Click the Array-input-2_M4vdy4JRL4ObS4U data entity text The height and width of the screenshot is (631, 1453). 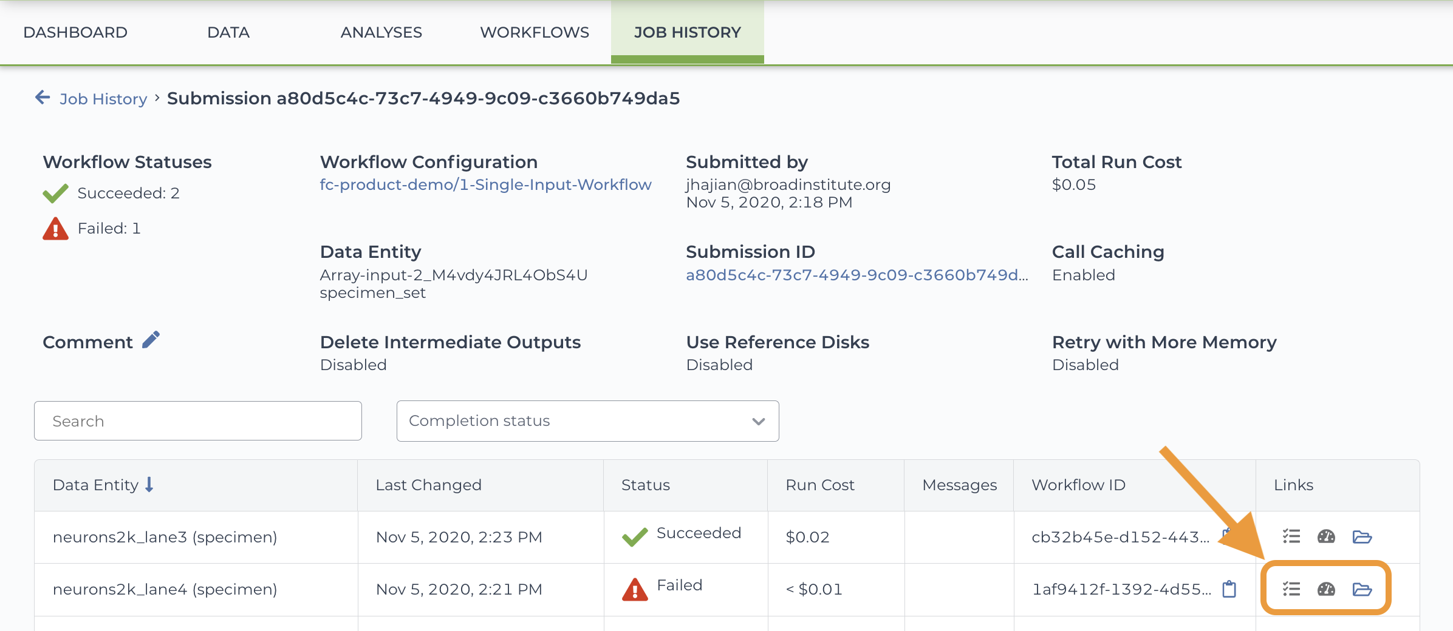[453, 275]
